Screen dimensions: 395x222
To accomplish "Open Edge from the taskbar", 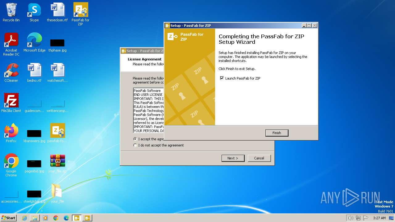I will pyautogui.click(x=66, y=218).
